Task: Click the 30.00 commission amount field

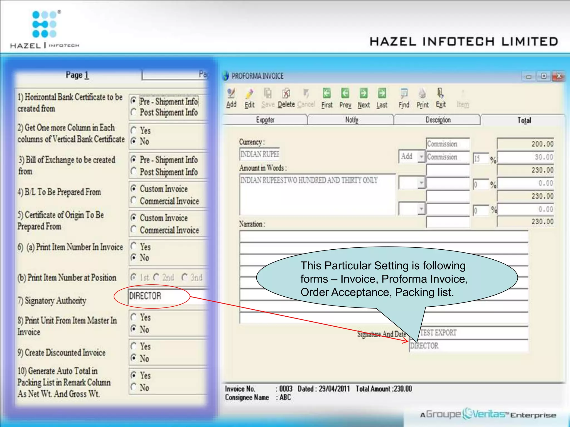Action: [525, 157]
